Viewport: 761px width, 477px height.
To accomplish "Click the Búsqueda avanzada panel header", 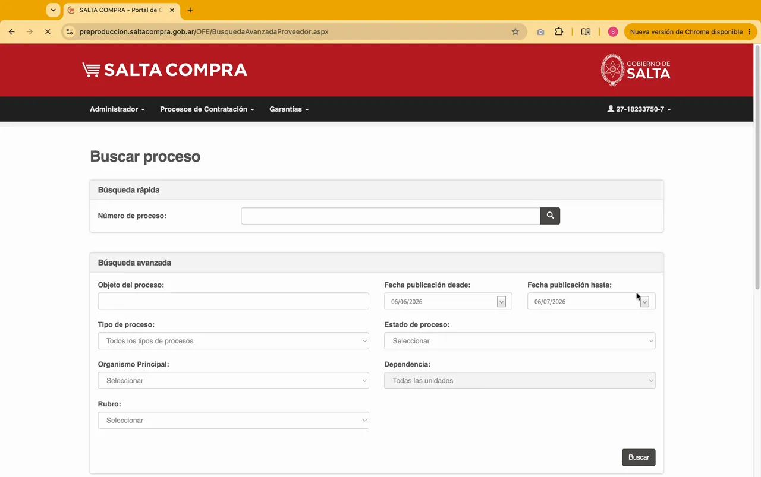I will (x=376, y=263).
